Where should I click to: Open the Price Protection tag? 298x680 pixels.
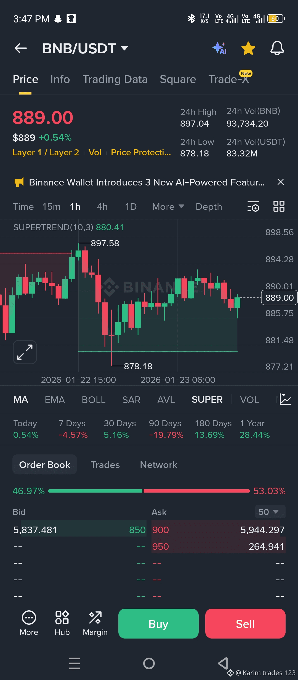141,152
